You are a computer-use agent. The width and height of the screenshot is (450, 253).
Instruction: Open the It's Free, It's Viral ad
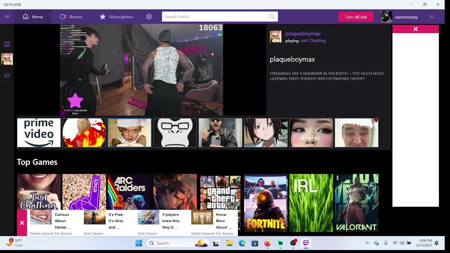pyautogui.click(x=107, y=223)
